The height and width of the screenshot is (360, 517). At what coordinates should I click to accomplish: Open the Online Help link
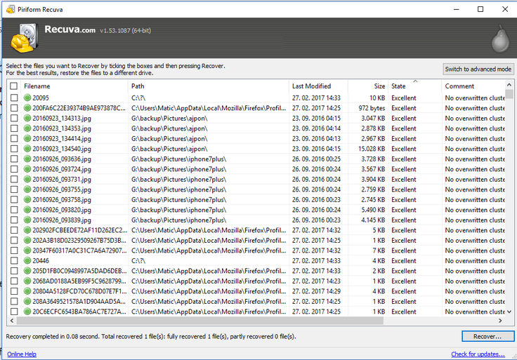point(22,354)
